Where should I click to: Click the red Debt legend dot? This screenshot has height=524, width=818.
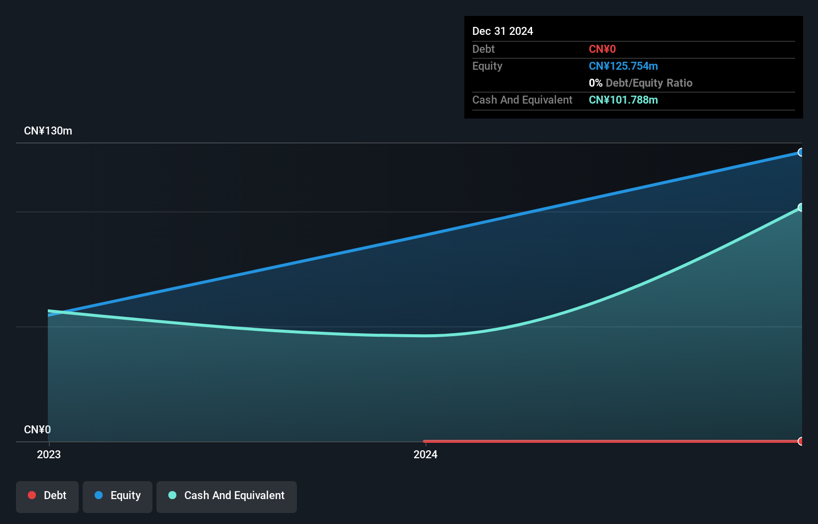[x=32, y=495]
